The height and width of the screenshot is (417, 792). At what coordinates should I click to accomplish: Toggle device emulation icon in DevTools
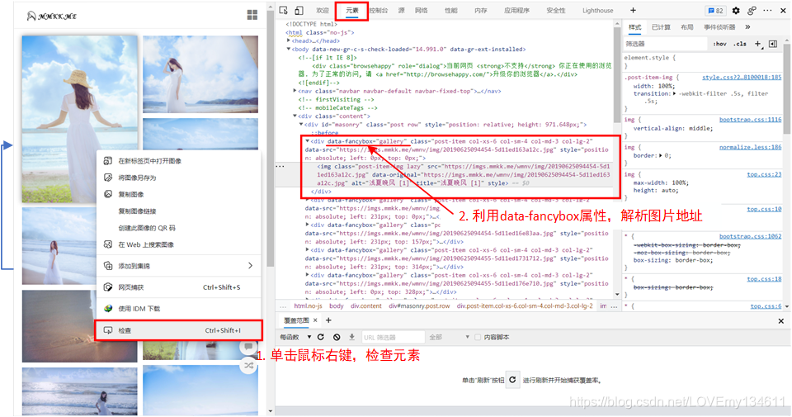coord(299,11)
